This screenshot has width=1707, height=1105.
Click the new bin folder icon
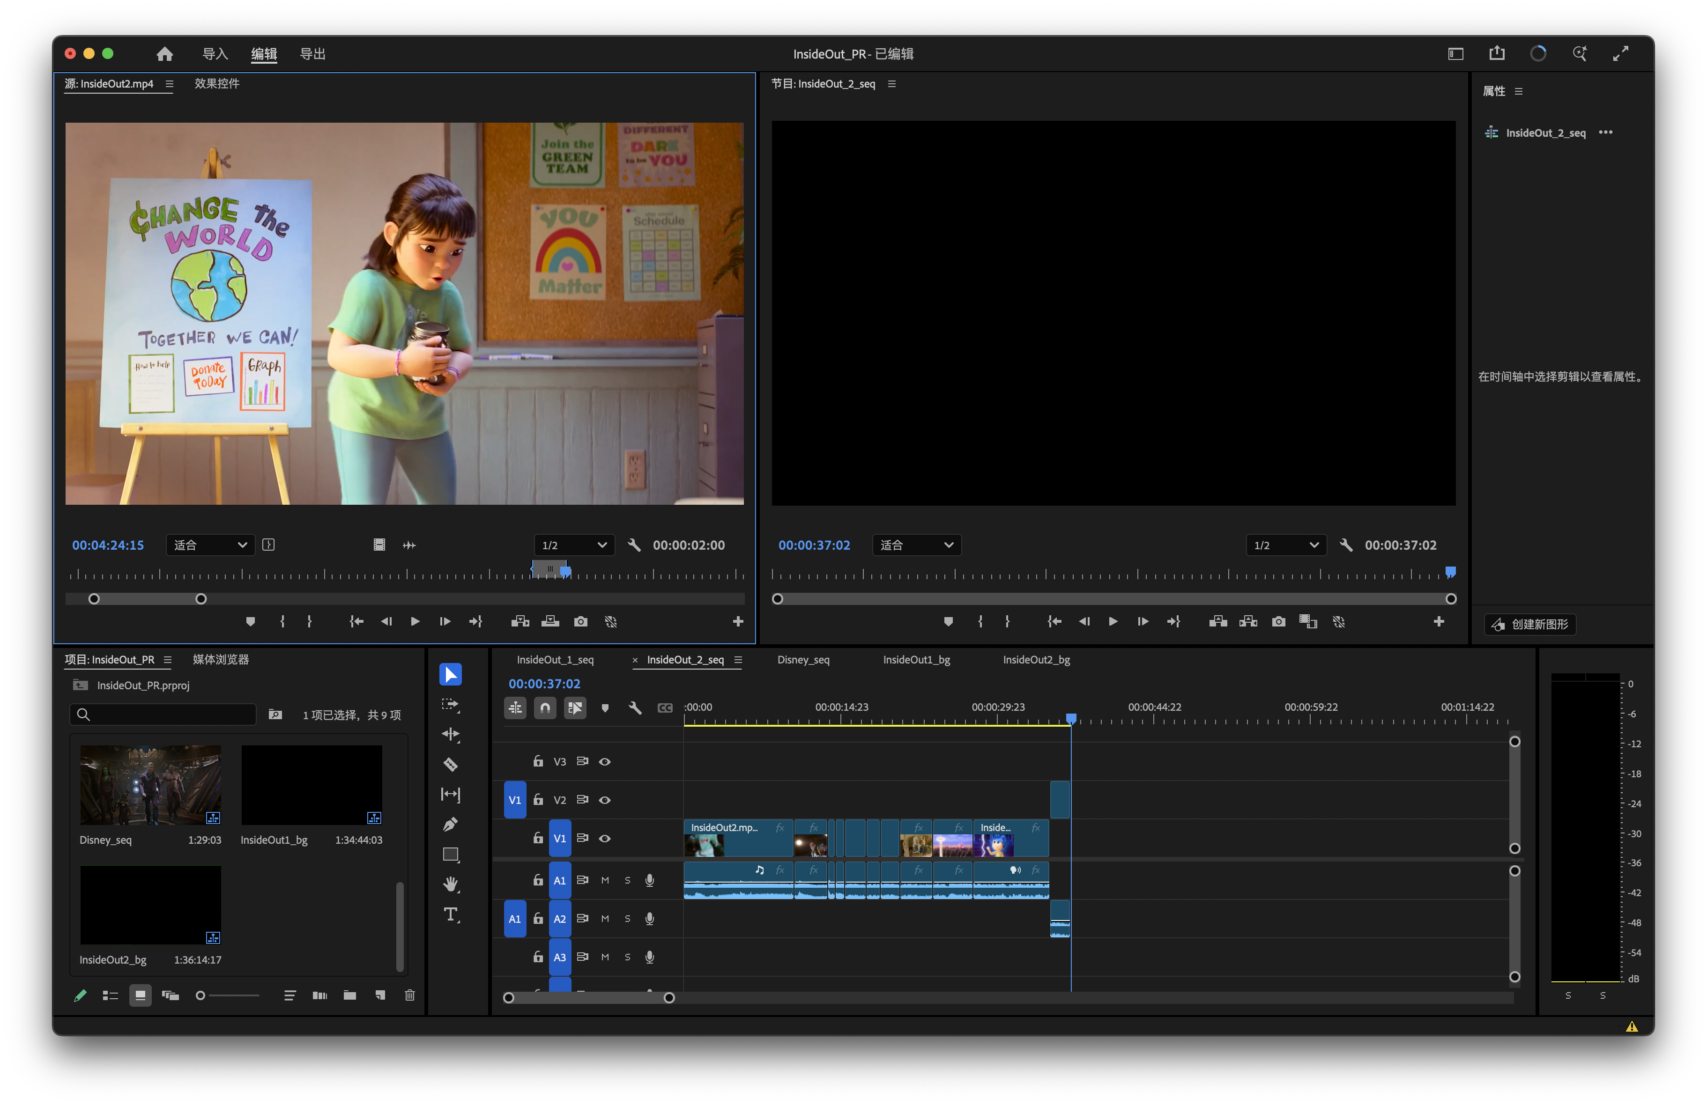[350, 995]
